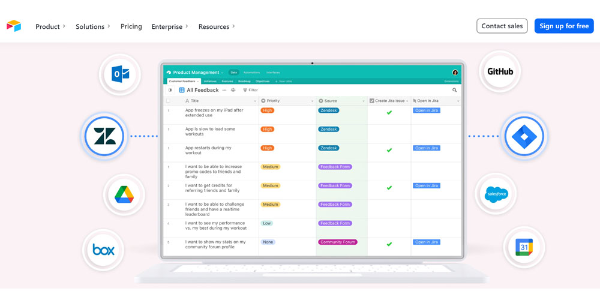Image resolution: width=600 pixels, height=300 pixels.
Task: Open the Pricing page
Action: click(x=131, y=26)
